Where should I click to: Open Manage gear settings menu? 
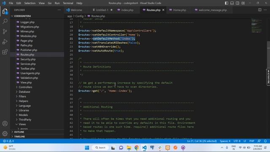(x=5, y=133)
